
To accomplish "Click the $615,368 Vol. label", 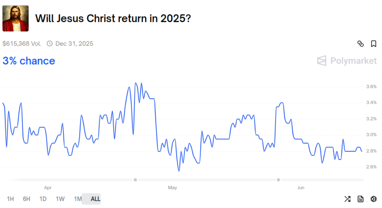I will coord(22,44).
